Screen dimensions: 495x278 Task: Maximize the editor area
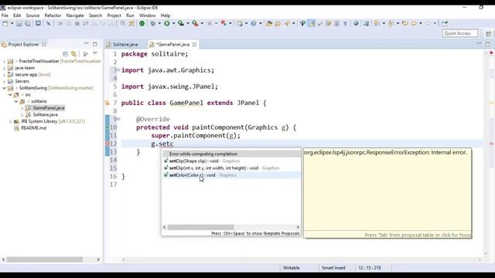pos(488,44)
